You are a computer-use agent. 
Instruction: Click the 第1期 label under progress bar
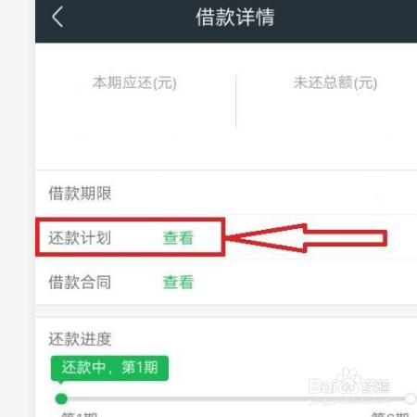[x=80, y=414]
